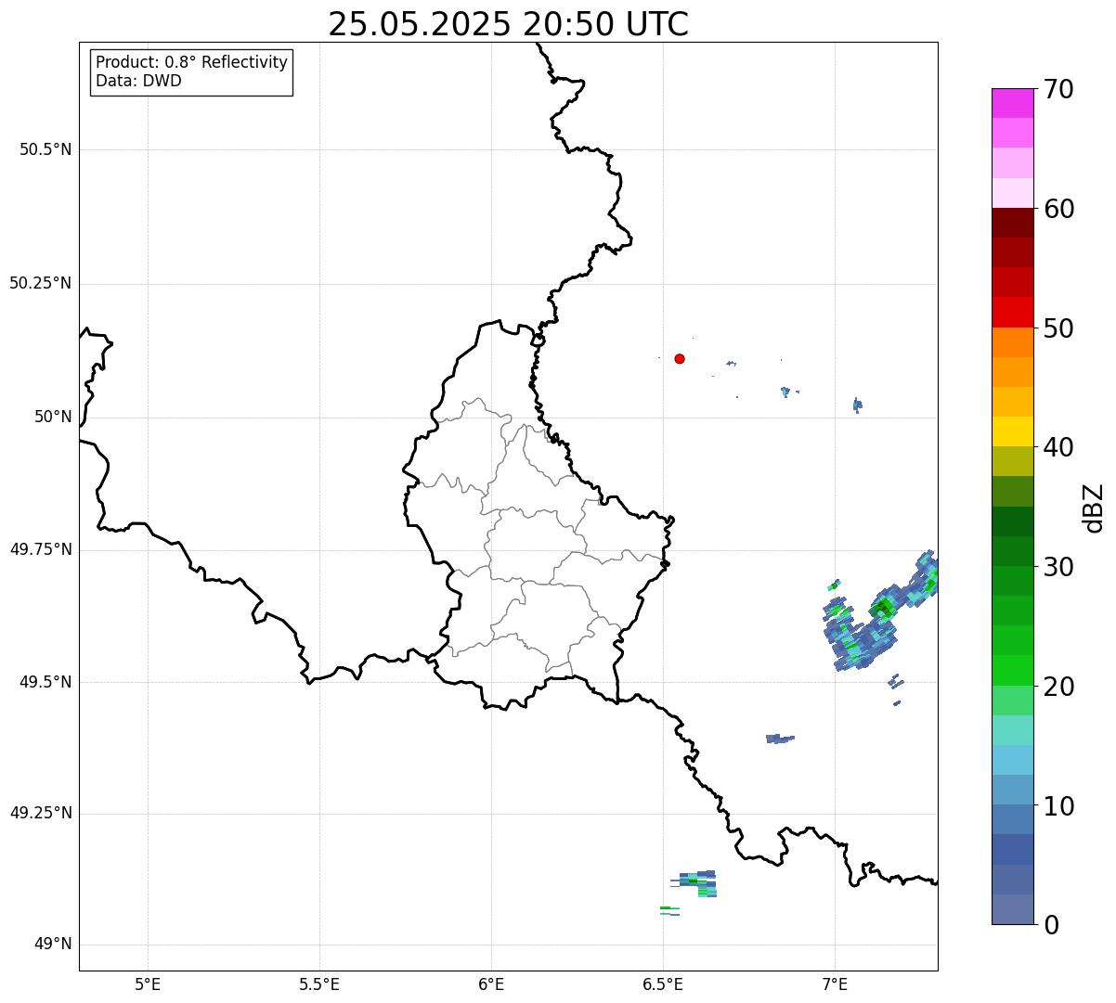This screenshot has height=1003, width=1116.
Task: Click the orange colorbar swatch below 50
Action: tap(1013, 342)
